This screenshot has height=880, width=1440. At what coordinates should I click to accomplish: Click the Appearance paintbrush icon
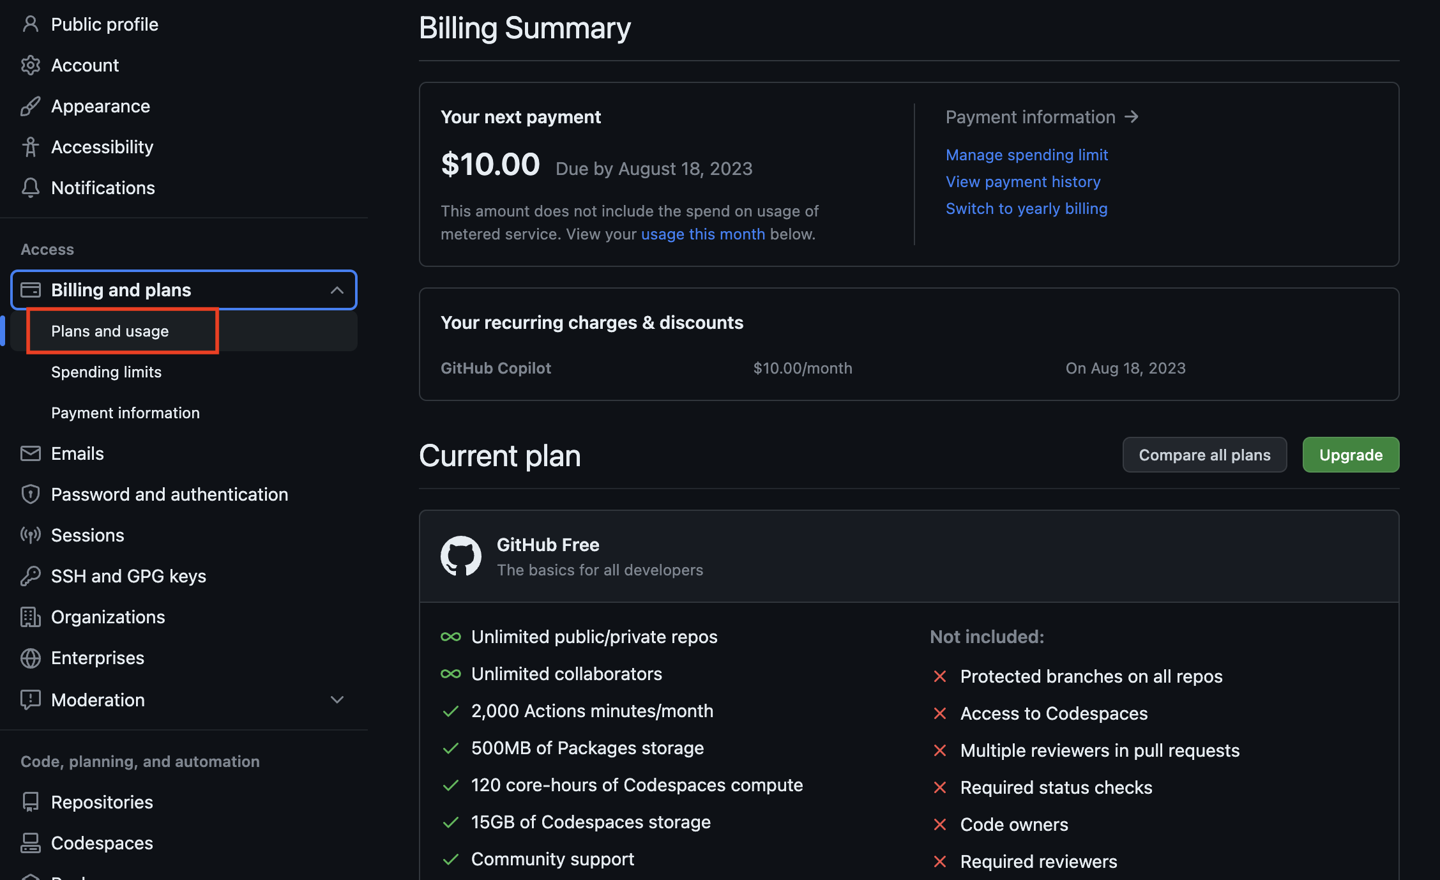click(x=30, y=106)
